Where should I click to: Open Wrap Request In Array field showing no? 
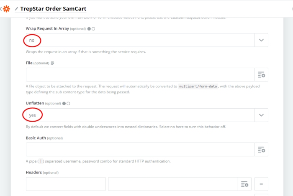140,40
